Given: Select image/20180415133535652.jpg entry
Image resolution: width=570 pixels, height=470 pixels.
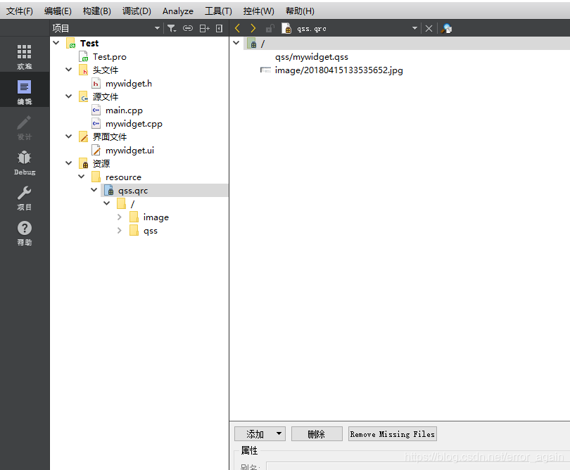Looking at the screenshot, I should point(338,70).
